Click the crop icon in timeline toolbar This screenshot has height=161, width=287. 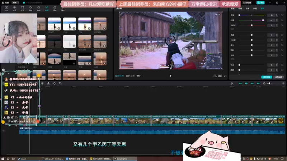(60, 83)
